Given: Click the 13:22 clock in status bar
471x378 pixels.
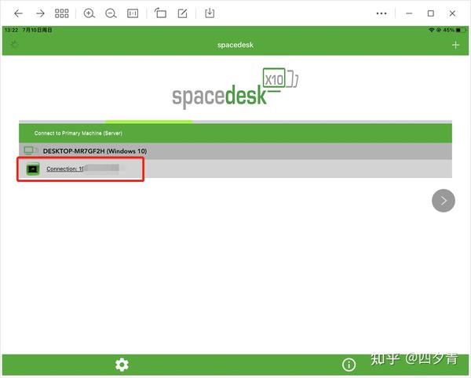Looking at the screenshot, I should point(12,30).
